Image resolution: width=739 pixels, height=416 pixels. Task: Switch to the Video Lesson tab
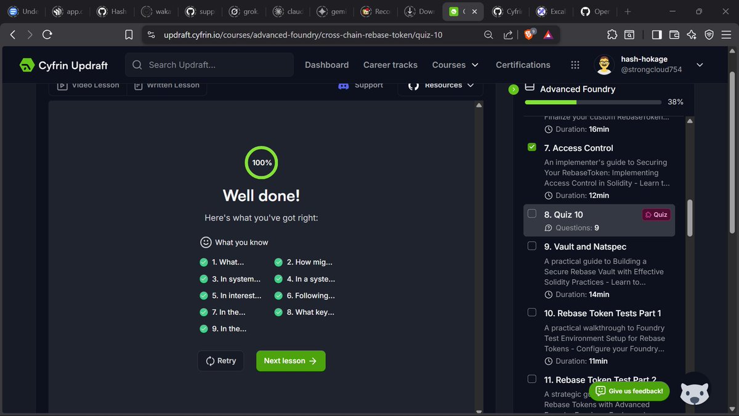click(x=88, y=85)
